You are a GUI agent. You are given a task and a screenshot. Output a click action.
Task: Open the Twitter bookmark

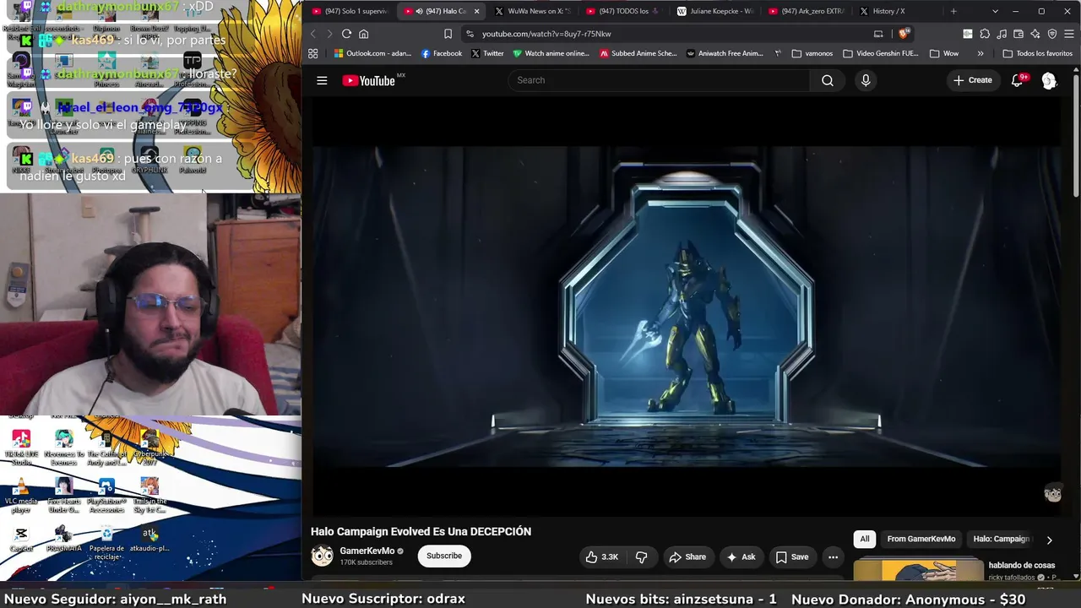tap(487, 53)
